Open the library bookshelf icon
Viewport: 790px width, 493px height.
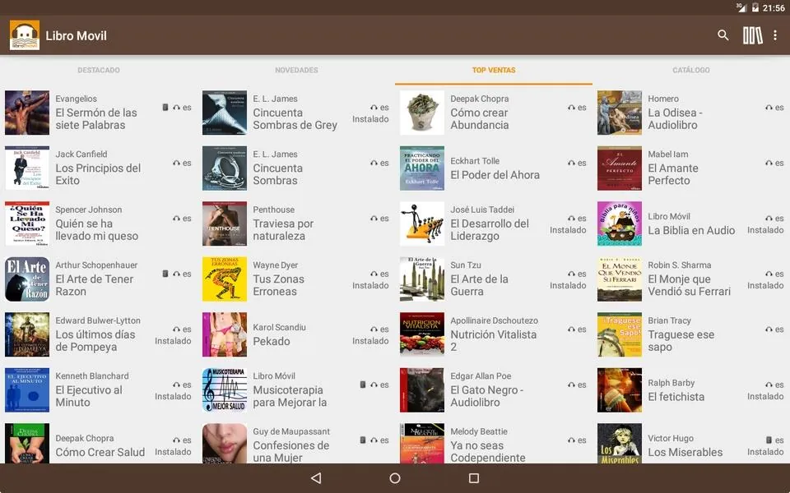pos(752,35)
